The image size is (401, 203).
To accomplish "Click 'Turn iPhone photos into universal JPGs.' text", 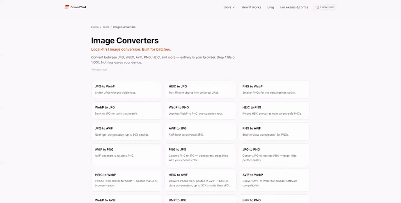I will (x=194, y=93).
